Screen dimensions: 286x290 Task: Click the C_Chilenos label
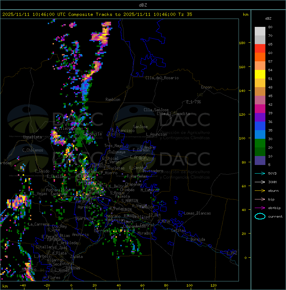click(x=33, y=150)
